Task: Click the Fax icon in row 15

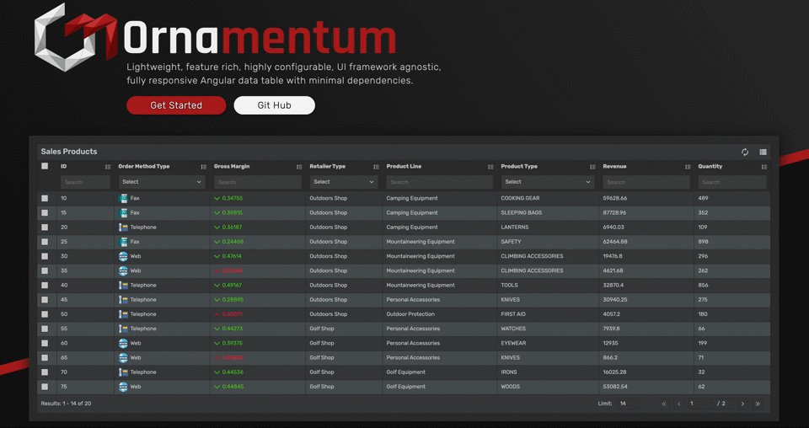Action: [123, 213]
